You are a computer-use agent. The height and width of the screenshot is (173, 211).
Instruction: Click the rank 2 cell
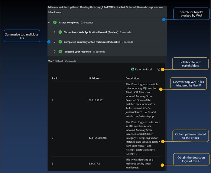pos(53,138)
